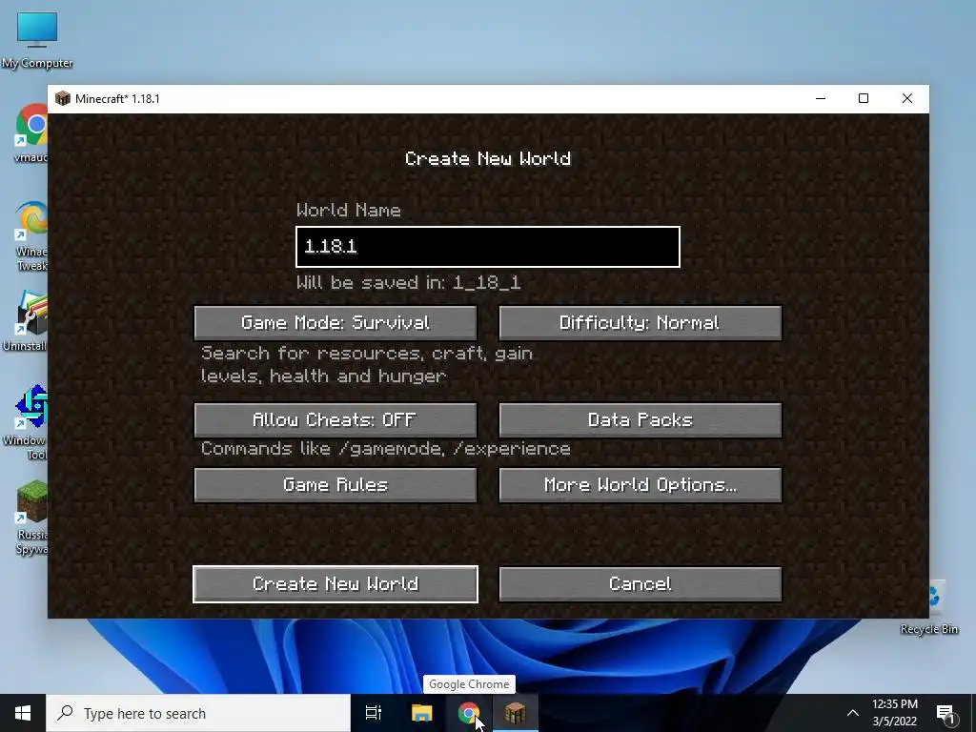Click the Create New World button
The width and height of the screenshot is (976, 732).
(335, 584)
